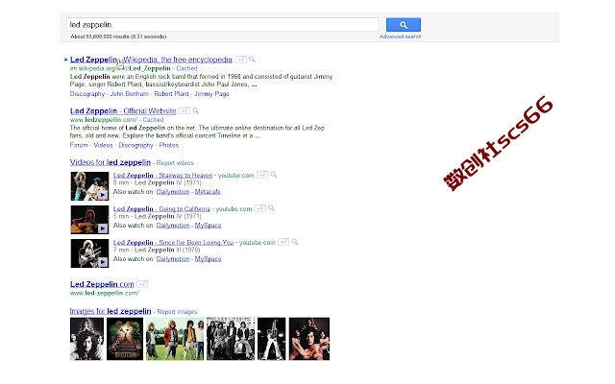Click preview magnifier beside Going to California
Viewport: 615px width, 384px height.
click(x=271, y=208)
